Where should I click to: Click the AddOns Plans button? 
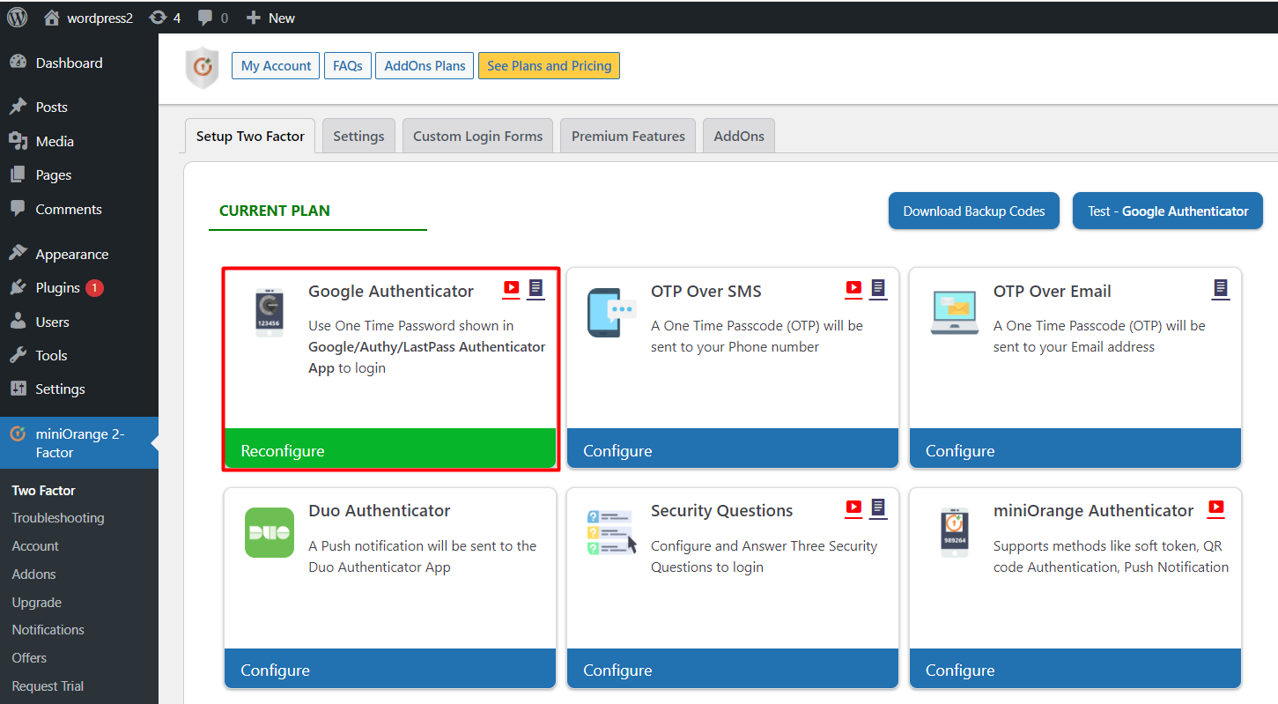(425, 66)
